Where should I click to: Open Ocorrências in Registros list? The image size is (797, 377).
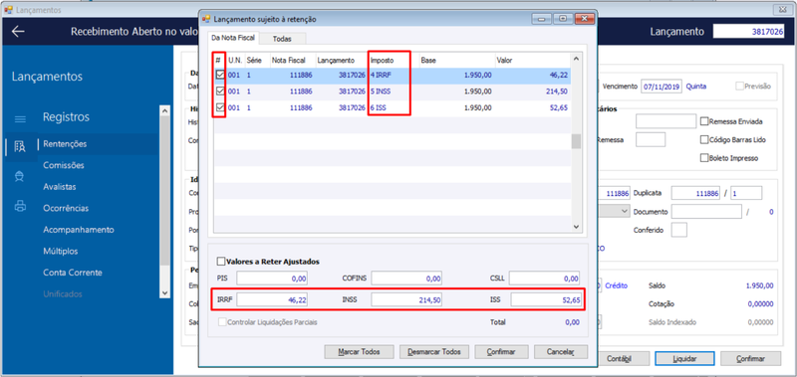pos(66,208)
